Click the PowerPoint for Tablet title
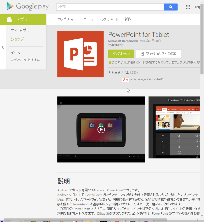 point(138,35)
